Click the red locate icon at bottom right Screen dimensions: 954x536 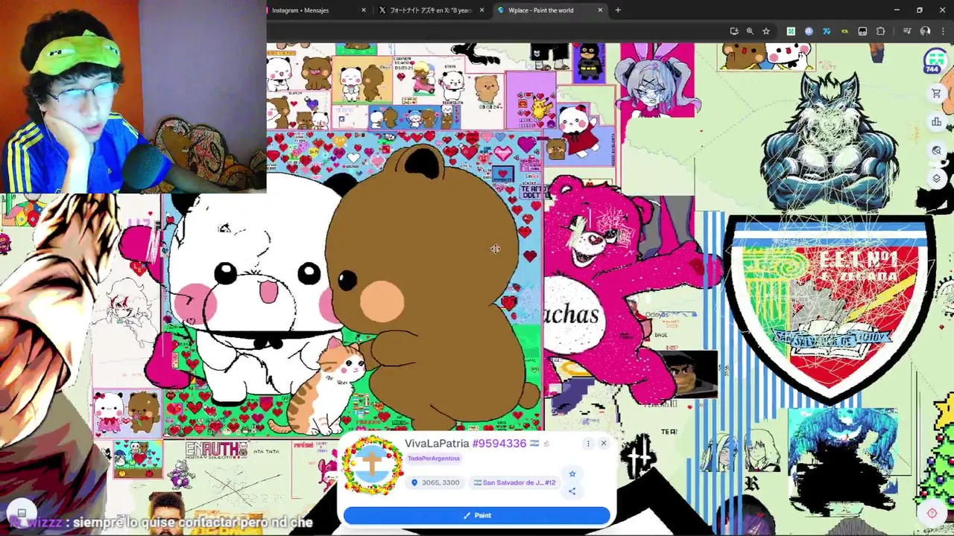click(932, 513)
